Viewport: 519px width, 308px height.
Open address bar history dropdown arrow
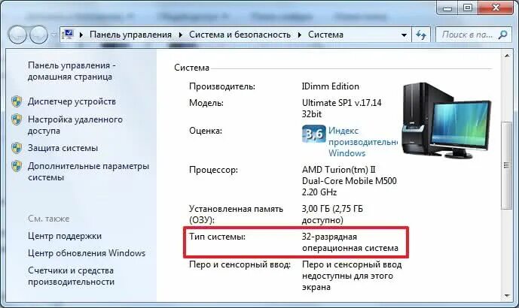[x=404, y=35]
